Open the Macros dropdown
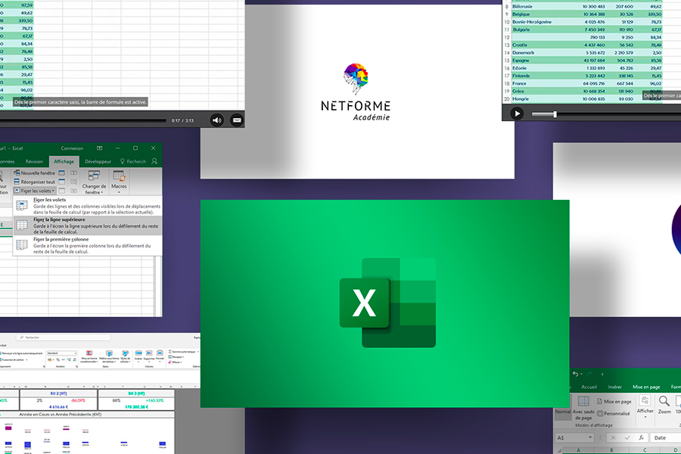Image resolution: width=681 pixels, height=454 pixels. coord(119,182)
